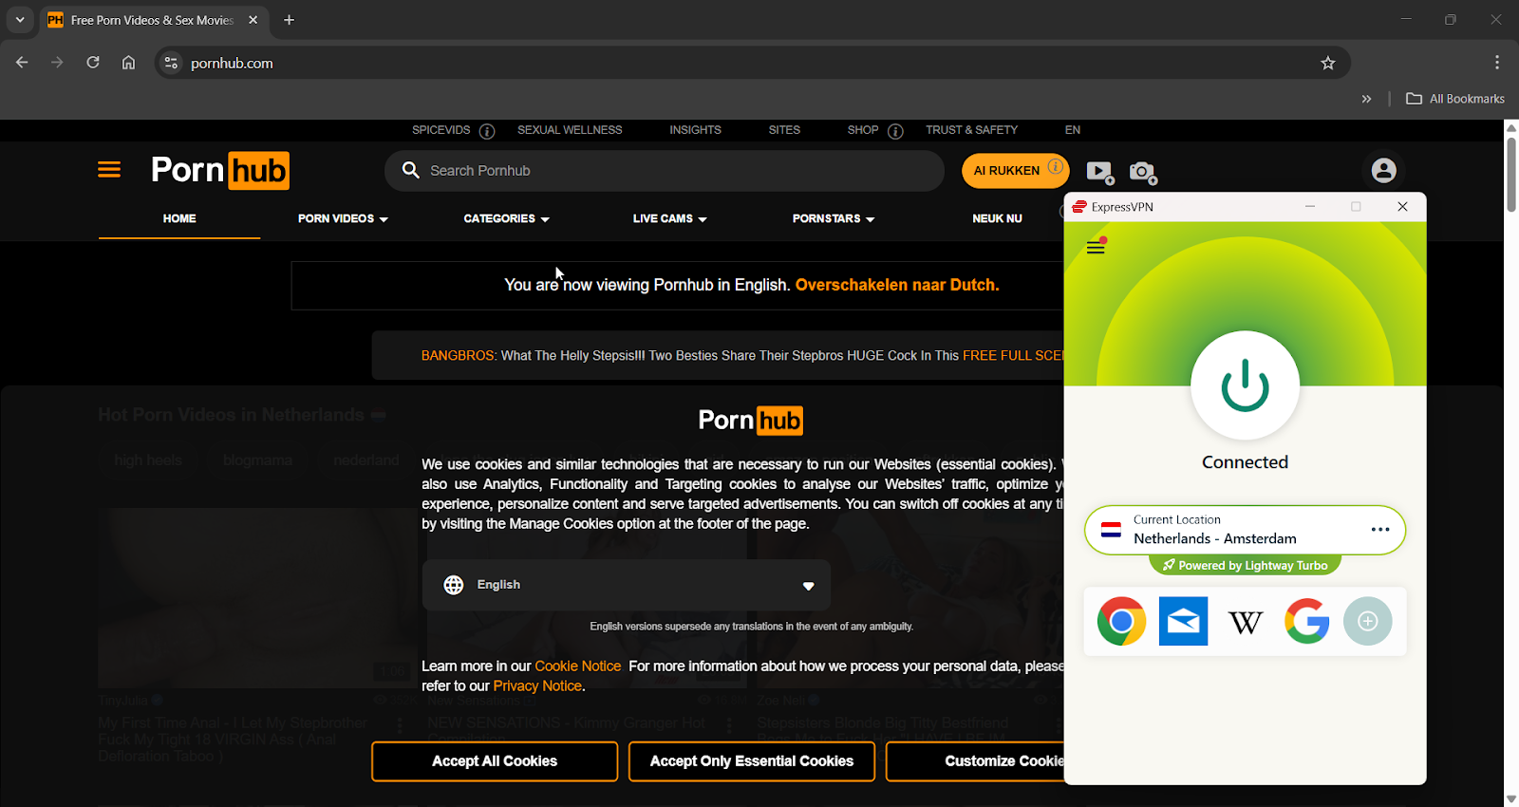Open the All Bookmarks folder
This screenshot has height=807, width=1519.
pyautogui.click(x=1454, y=99)
